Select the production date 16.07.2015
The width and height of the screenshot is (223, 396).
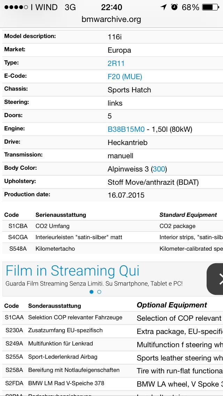point(126,195)
